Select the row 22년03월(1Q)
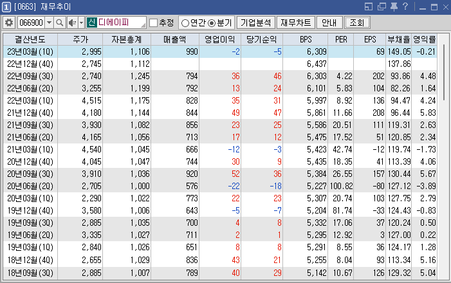This screenshot has height=283, width=451. pos(220,100)
